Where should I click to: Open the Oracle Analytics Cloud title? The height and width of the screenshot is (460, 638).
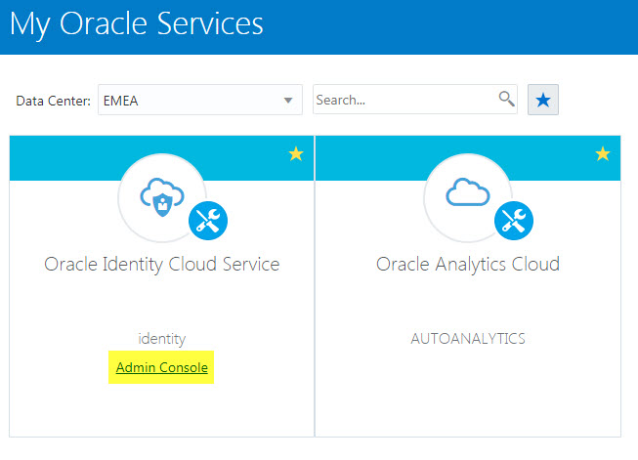click(x=468, y=265)
